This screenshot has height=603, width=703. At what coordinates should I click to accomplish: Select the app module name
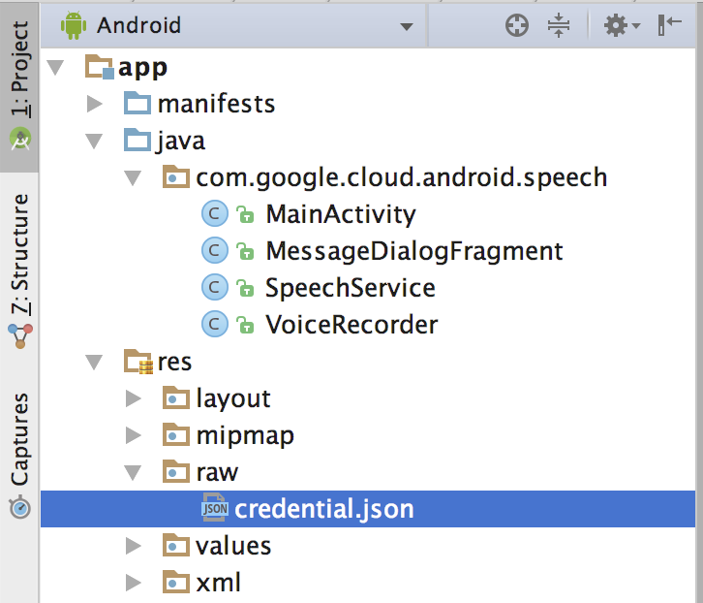click(x=142, y=68)
